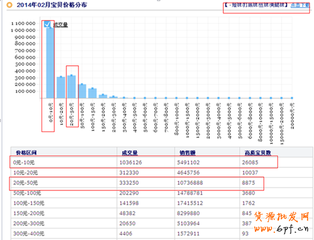The width and height of the screenshot is (314, 240).
Task: Toggle the 成交量 series checkbox
Action: coord(48,24)
